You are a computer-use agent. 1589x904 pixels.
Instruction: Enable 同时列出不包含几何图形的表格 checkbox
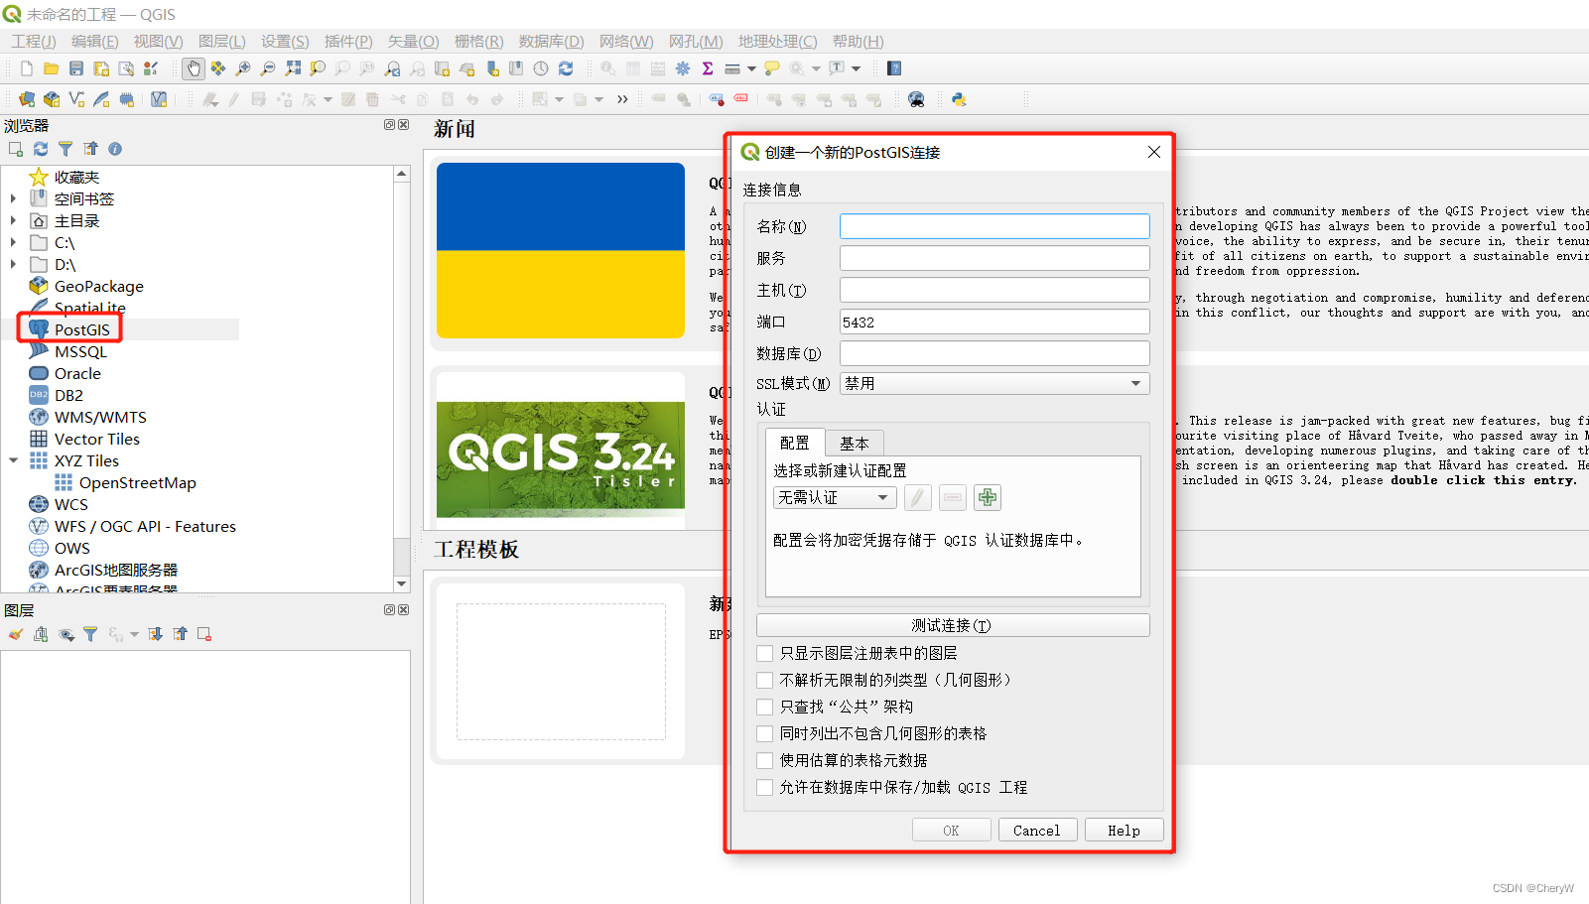(x=764, y=733)
